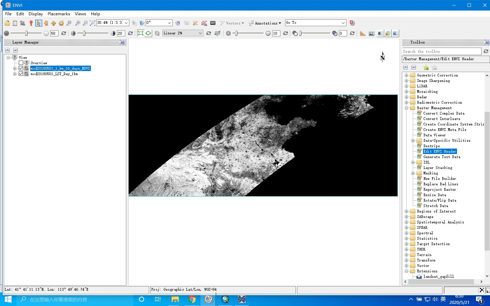490x306 pixels.
Task: Toggle the mod20180501_LST_Day_1km layer visibility
Action: (x=21, y=74)
